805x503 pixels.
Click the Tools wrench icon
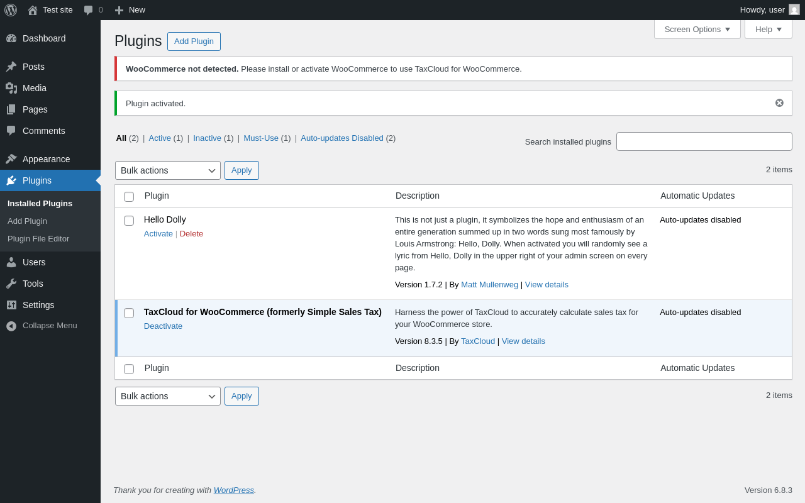tap(11, 284)
